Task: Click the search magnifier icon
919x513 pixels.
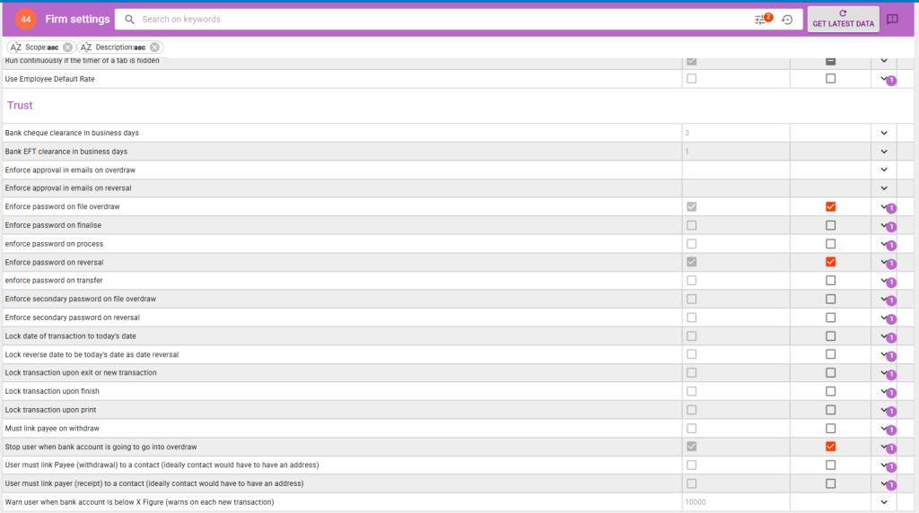Action: (130, 19)
